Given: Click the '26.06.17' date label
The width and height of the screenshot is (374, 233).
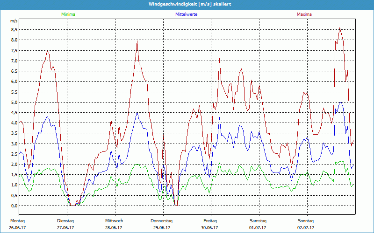Looking at the screenshot, I should (17, 228).
